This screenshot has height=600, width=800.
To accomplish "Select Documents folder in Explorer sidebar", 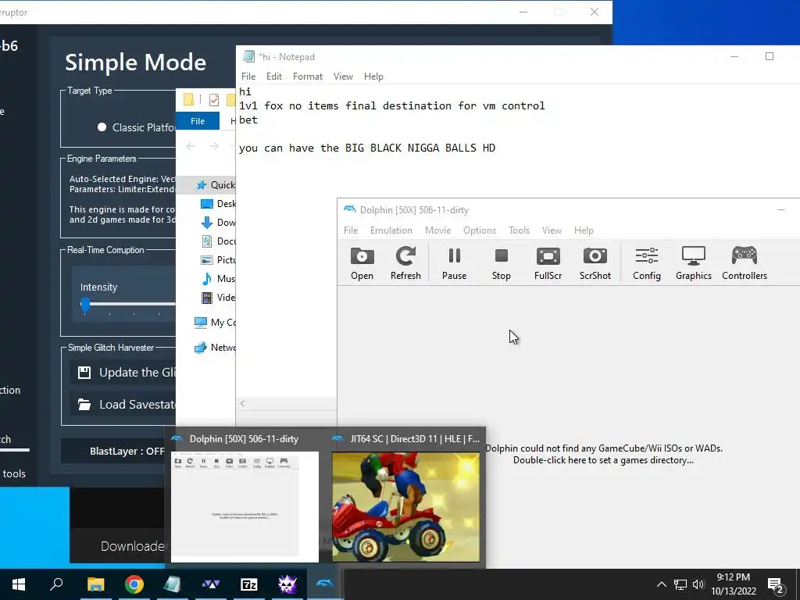I will 218,241.
